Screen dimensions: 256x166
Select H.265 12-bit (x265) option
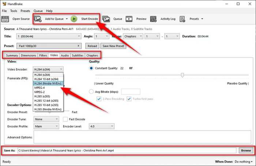pos(48,101)
